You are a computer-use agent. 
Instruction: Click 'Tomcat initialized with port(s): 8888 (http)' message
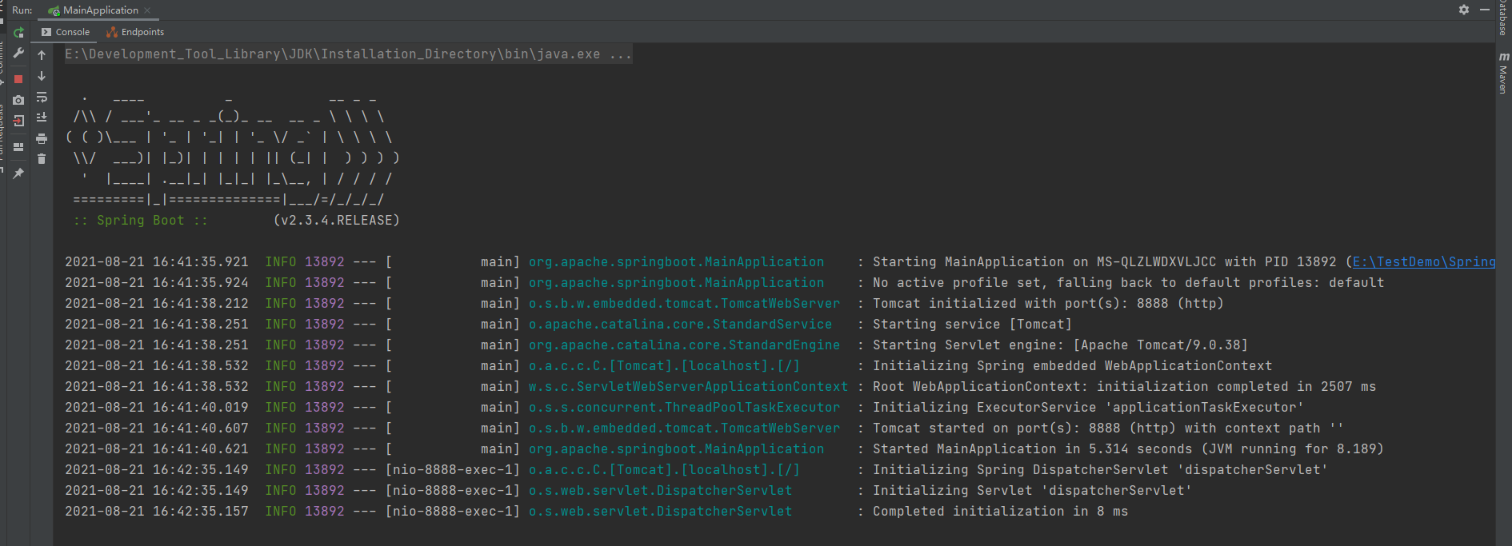click(x=1048, y=304)
